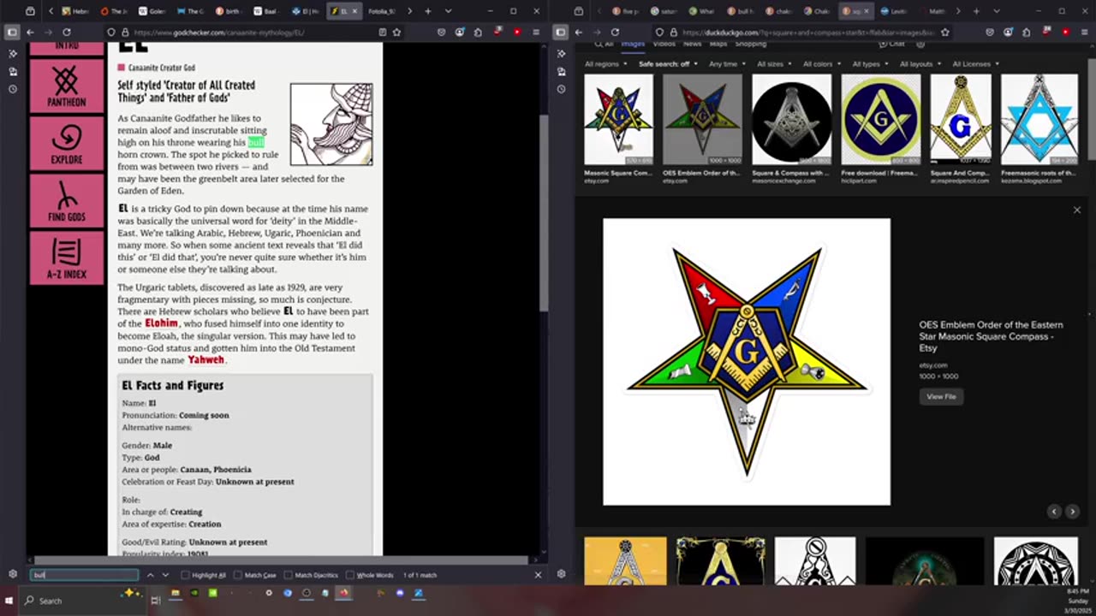Open Any time filter dropdown
This screenshot has width=1096, height=616.
coord(726,64)
